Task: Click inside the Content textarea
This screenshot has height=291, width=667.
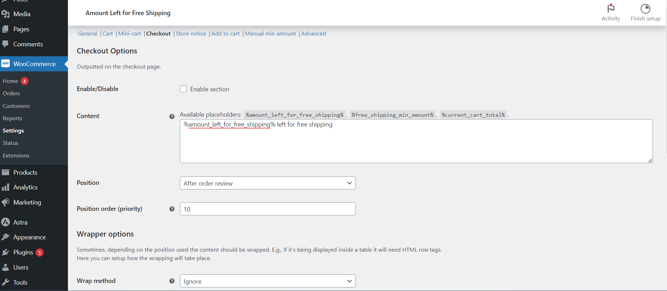Action: (x=416, y=144)
